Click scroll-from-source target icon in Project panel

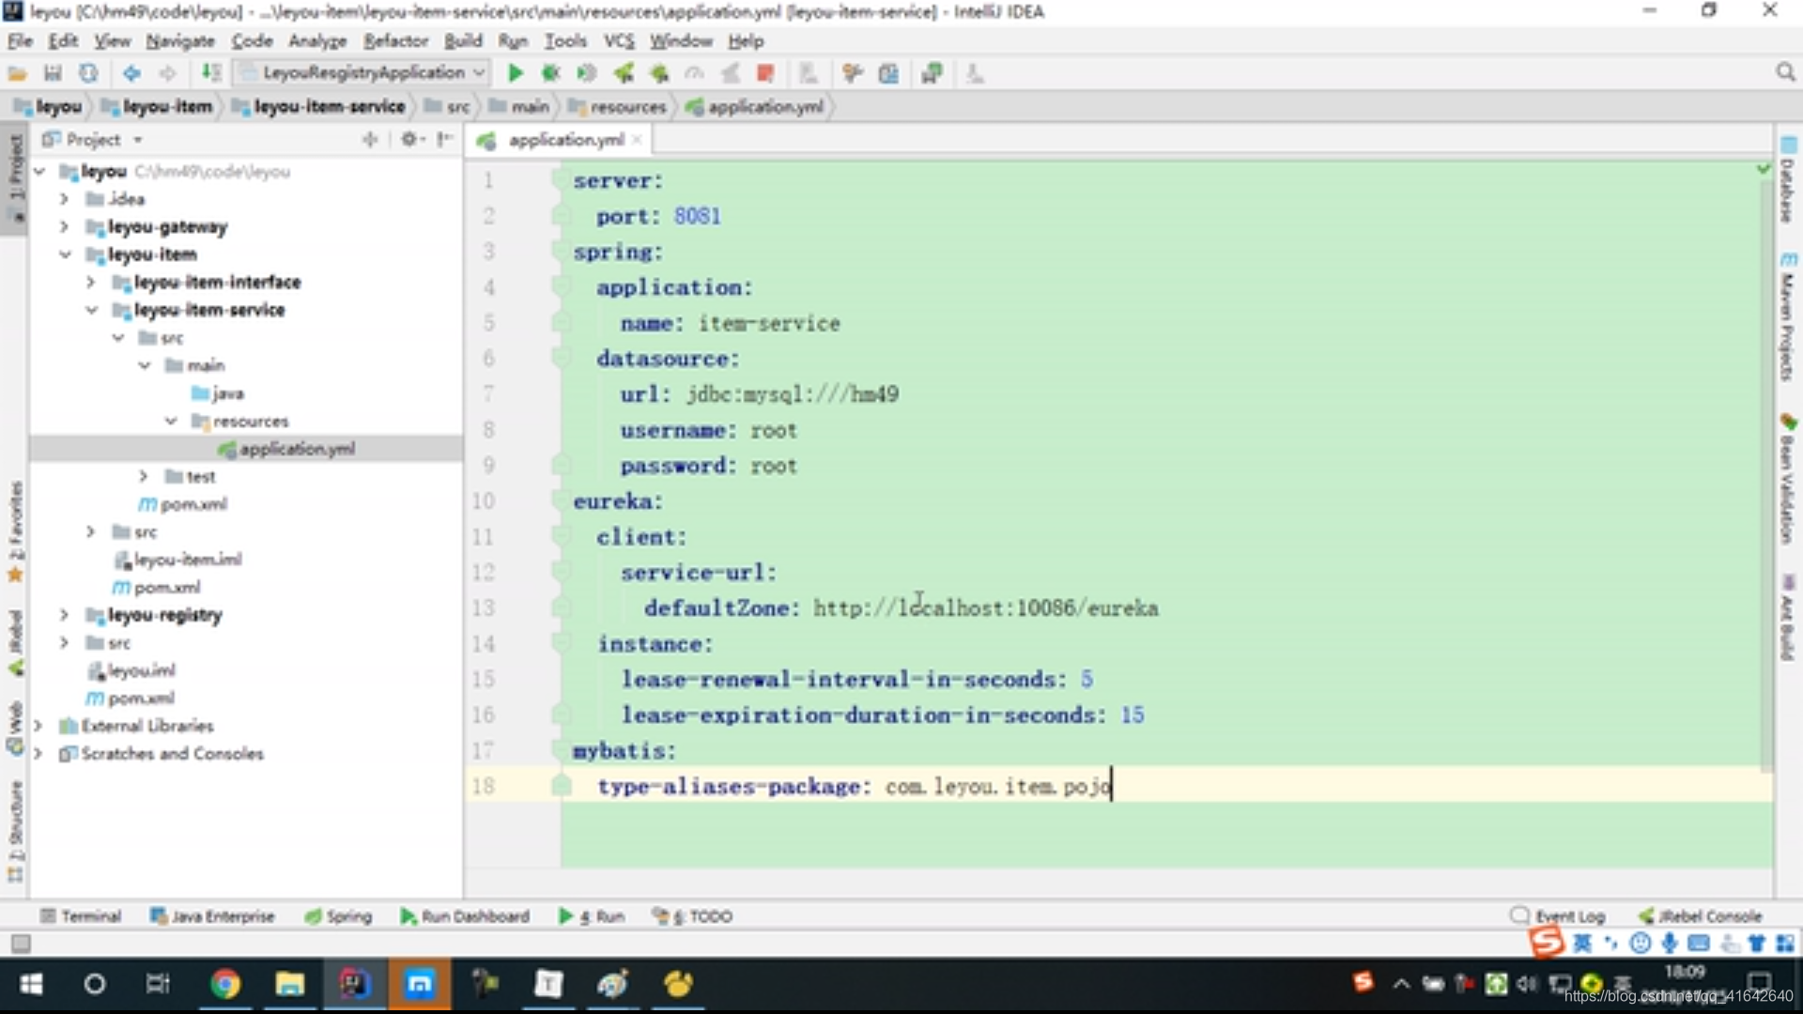(370, 139)
